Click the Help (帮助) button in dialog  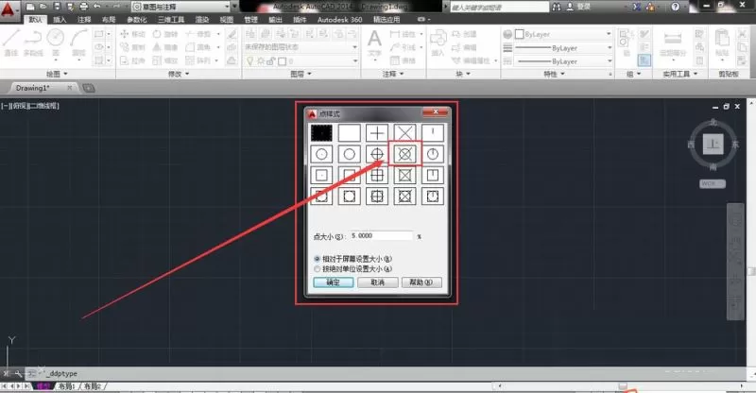pyautogui.click(x=421, y=282)
